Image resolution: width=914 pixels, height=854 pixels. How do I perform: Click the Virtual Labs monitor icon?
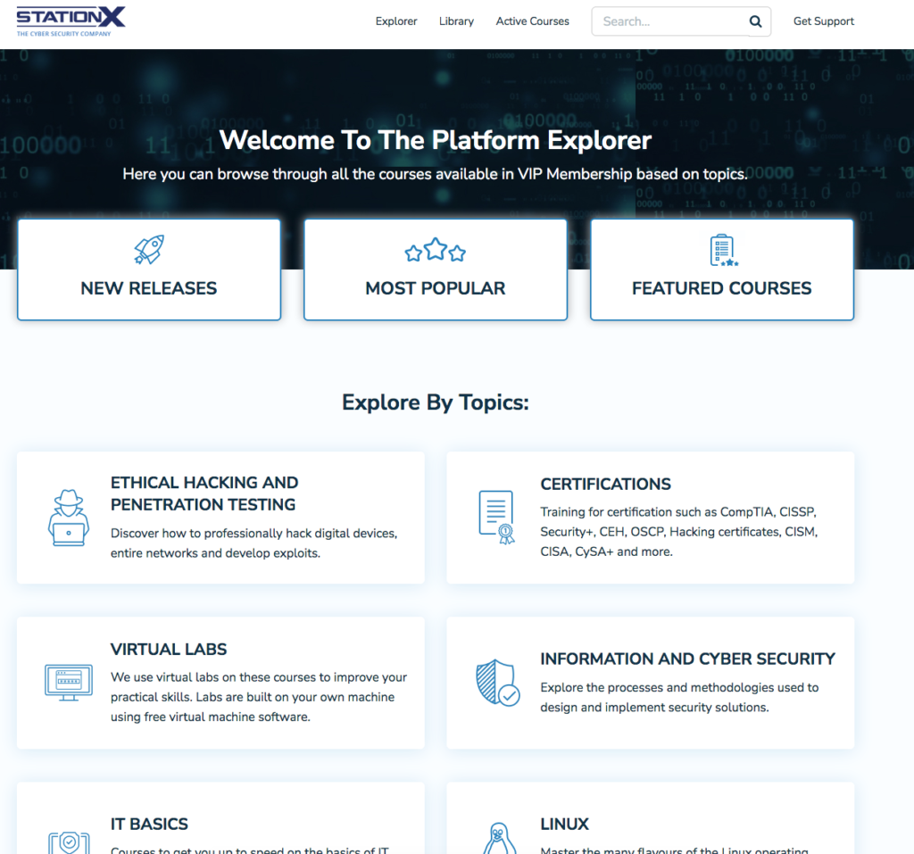coord(68,683)
